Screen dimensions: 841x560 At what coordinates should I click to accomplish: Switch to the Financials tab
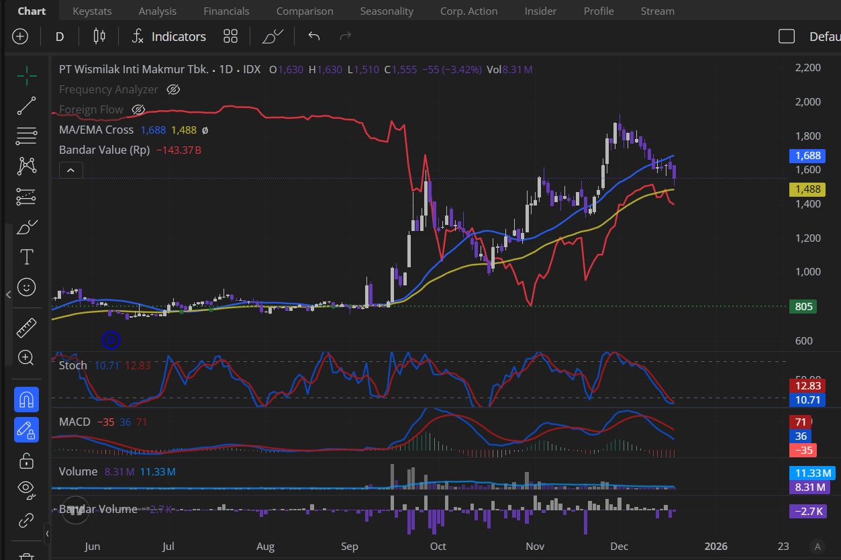pyautogui.click(x=226, y=11)
